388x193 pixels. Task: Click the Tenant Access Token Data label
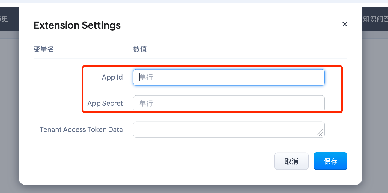click(x=81, y=129)
